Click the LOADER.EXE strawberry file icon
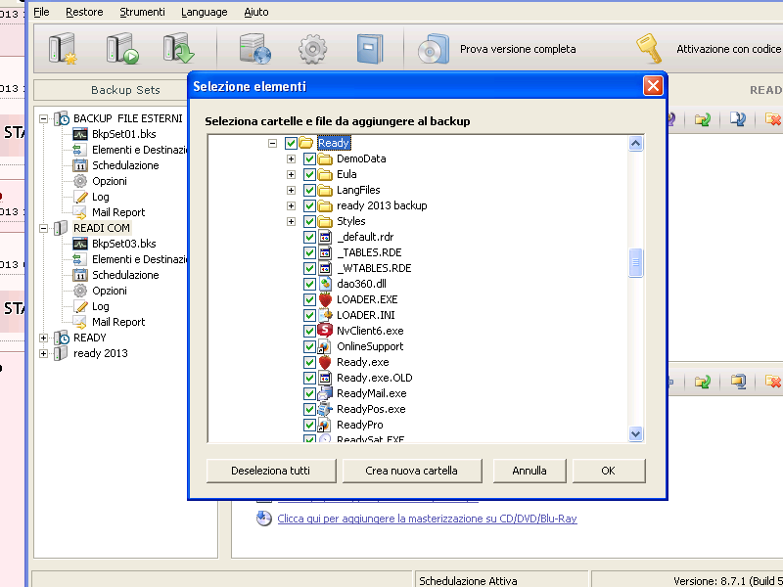The image size is (783, 587). point(325,299)
